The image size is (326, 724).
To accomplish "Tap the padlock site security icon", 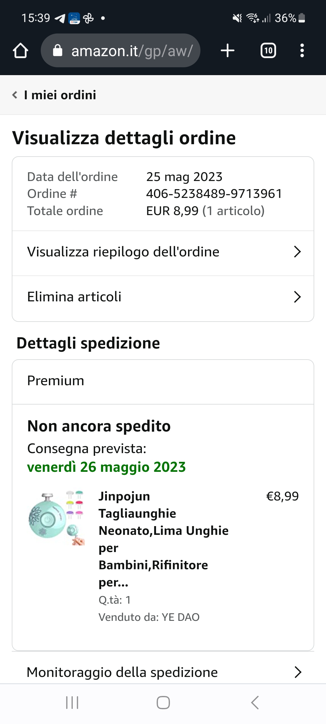I will click(57, 51).
